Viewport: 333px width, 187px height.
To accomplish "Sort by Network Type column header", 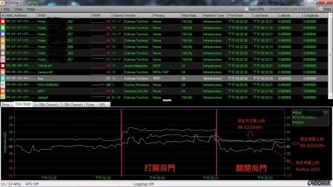I will click(x=214, y=16).
